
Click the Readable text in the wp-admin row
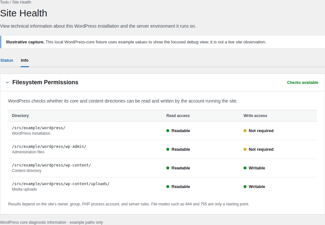(x=181, y=149)
